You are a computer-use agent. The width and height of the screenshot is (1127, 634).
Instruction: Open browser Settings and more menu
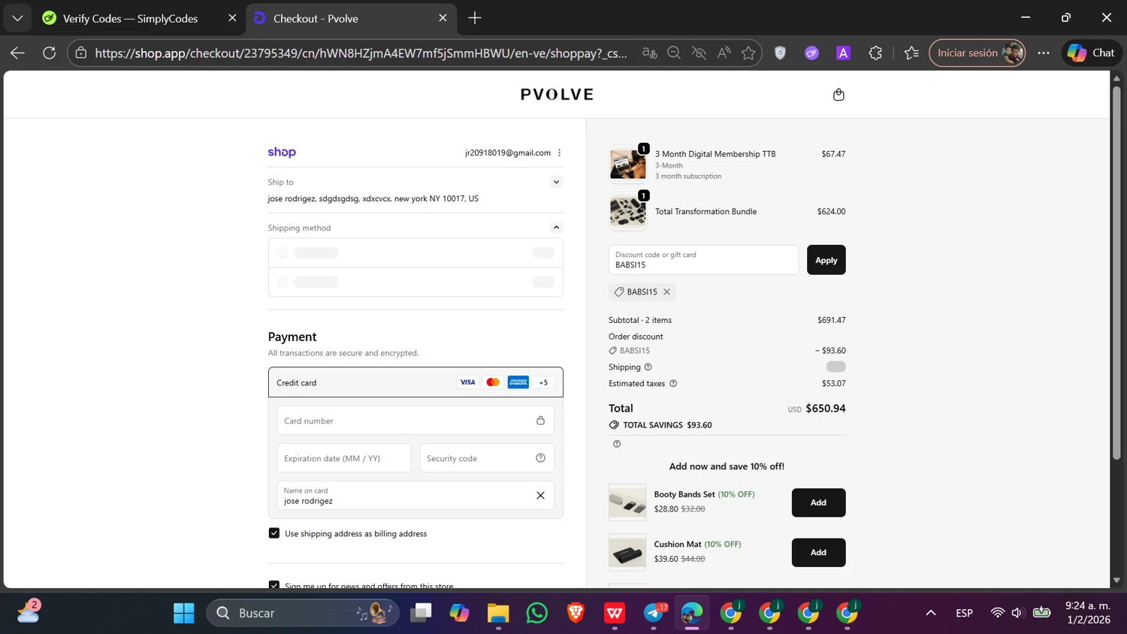click(x=1044, y=53)
